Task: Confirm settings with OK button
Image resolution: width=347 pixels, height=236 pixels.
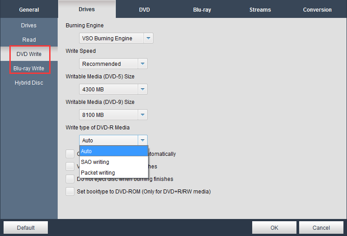Action: point(274,227)
